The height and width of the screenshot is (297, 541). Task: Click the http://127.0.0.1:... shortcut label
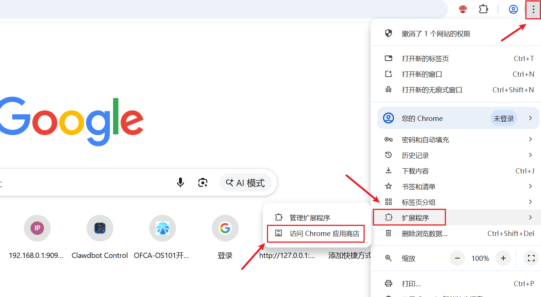[287, 256]
